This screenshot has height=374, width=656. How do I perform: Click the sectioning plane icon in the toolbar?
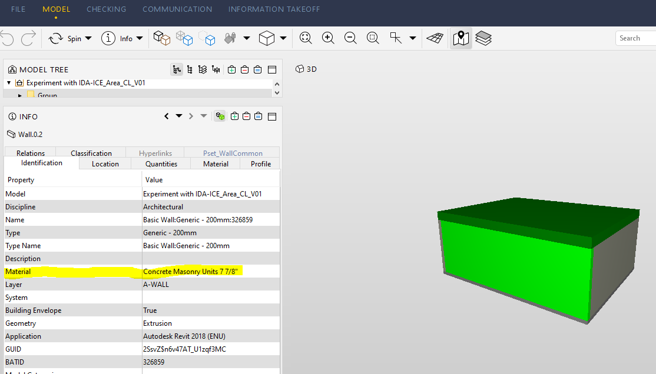pyautogui.click(x=434, y=38)
